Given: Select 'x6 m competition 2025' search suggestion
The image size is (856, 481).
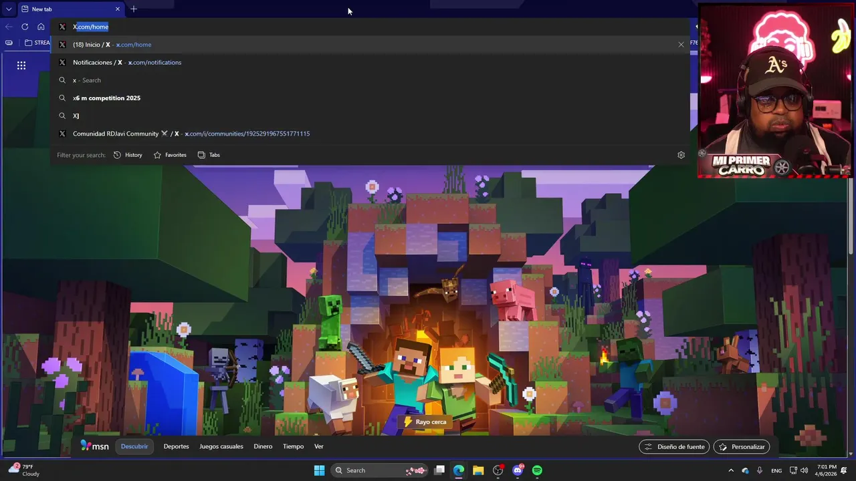Looking at the screenshot, I should tap(370, 98).
